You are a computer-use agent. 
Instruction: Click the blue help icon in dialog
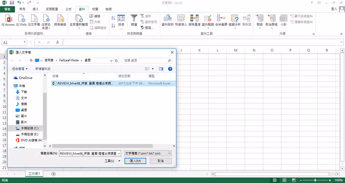(170, 69)
